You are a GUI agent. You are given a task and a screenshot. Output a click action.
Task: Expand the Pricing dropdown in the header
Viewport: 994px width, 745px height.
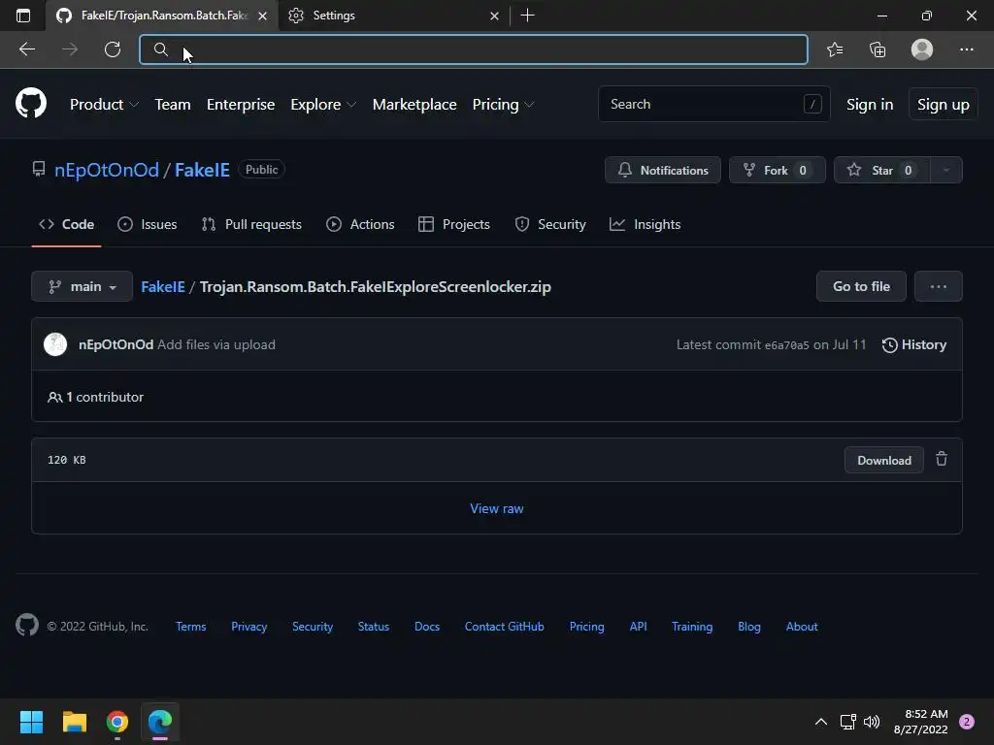pyautogui.click(x=504, y=105)
